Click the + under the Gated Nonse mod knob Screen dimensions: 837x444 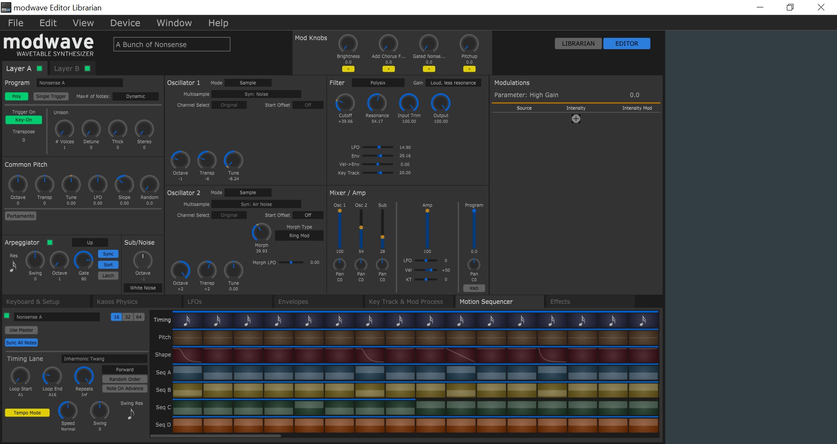(429, 69)
